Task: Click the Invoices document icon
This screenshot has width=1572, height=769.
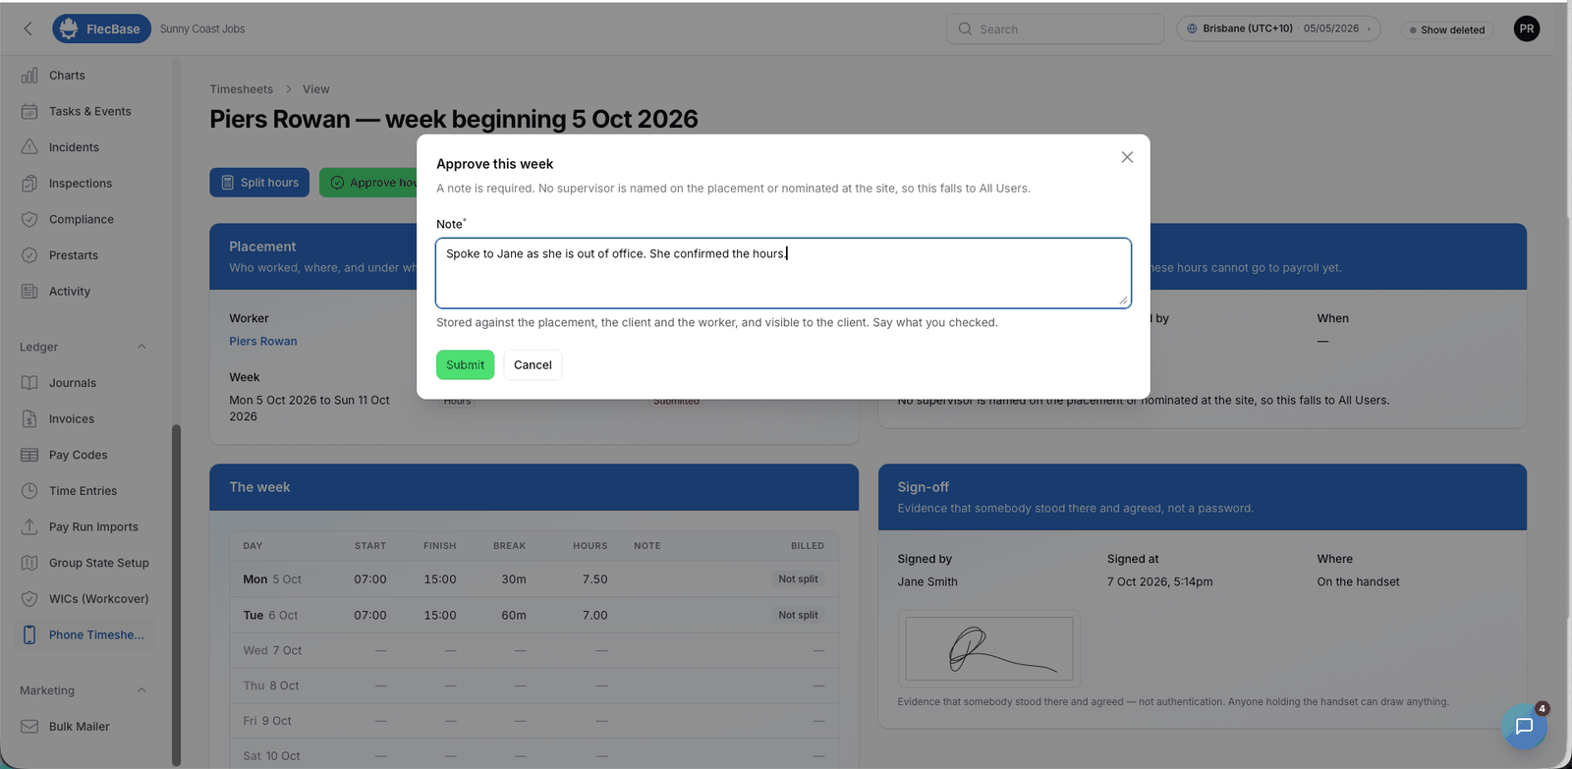Action: tap(29, 418)
